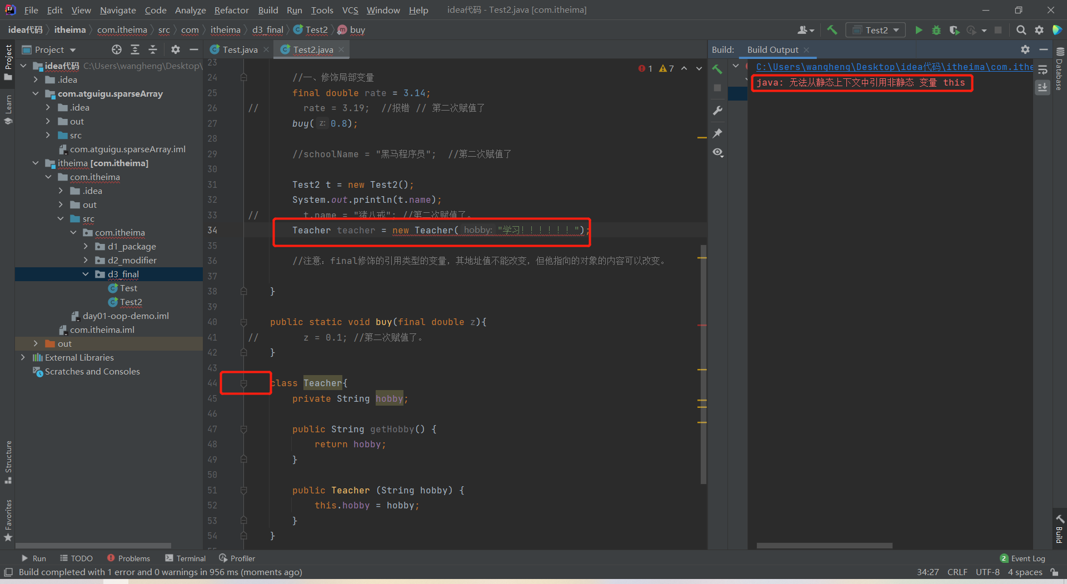This screenshot has width=1067, height=584.
Task: Click the CRLF line separator indicator
Action: (957, 572)
